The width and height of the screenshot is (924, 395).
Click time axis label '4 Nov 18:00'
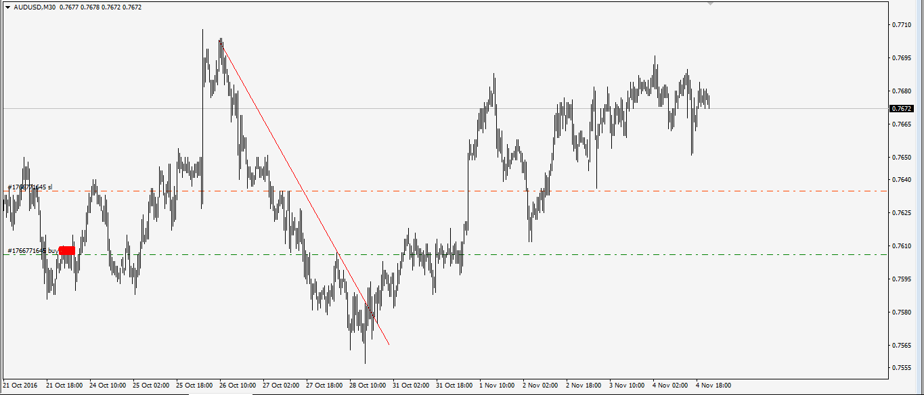tap(713, 385)
